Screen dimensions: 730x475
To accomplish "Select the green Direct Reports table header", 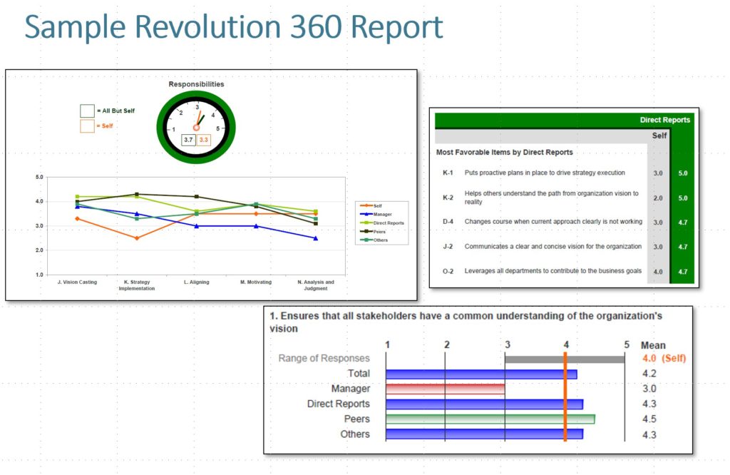I will click(566, 121).
